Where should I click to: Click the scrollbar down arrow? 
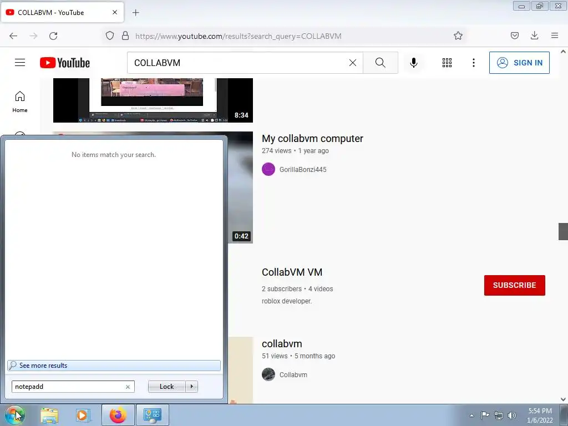tap(563, 399)
